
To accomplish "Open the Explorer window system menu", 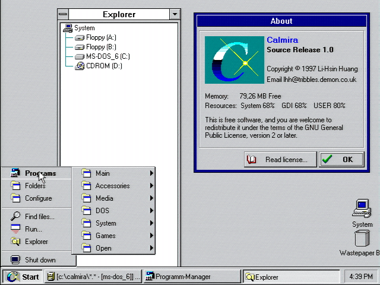I will point(64,14).
